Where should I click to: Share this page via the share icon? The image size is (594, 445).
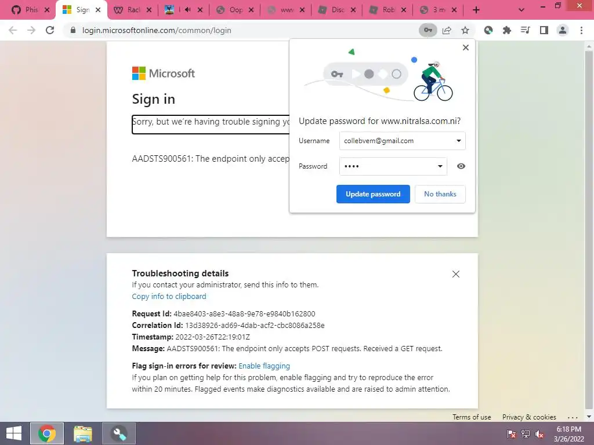(447, 30)
